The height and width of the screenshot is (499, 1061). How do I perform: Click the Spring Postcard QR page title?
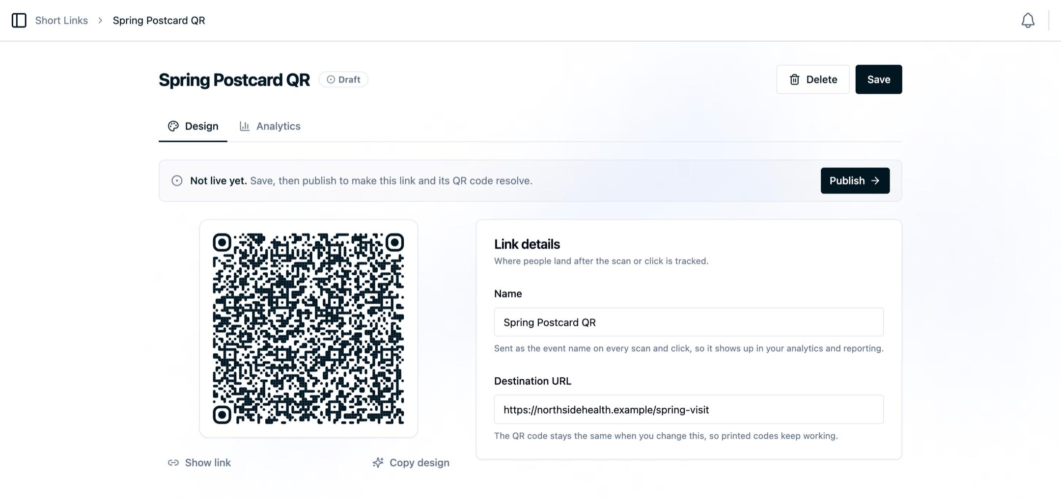click(x=234, y=79)
